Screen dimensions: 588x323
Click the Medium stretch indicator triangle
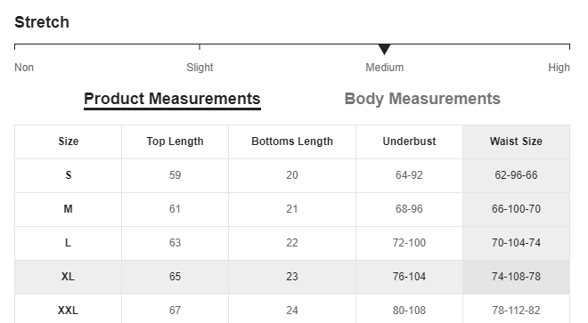pyautogui.click(x=384, y=49)
